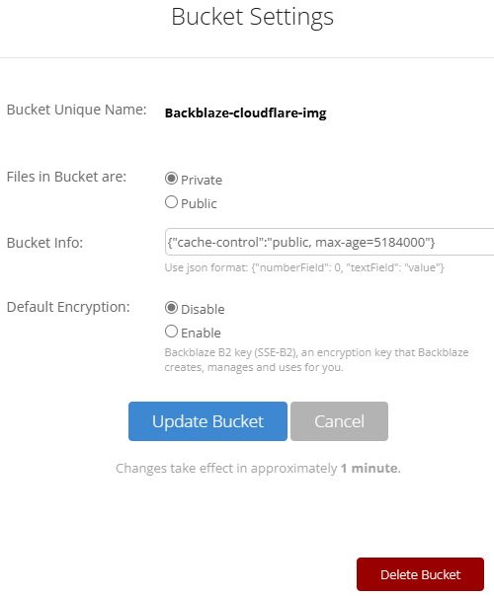Set bucket files to Public radio circle
Image resolution: width=494 pixels, height=596 pixels.
click(x=171, y=202)
